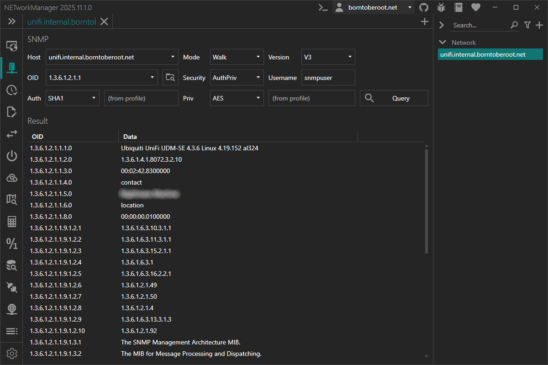Open the subnet calculator icon in sidebar
The height and width of the screenshot is (365, 548).
(x=12, y=222)
